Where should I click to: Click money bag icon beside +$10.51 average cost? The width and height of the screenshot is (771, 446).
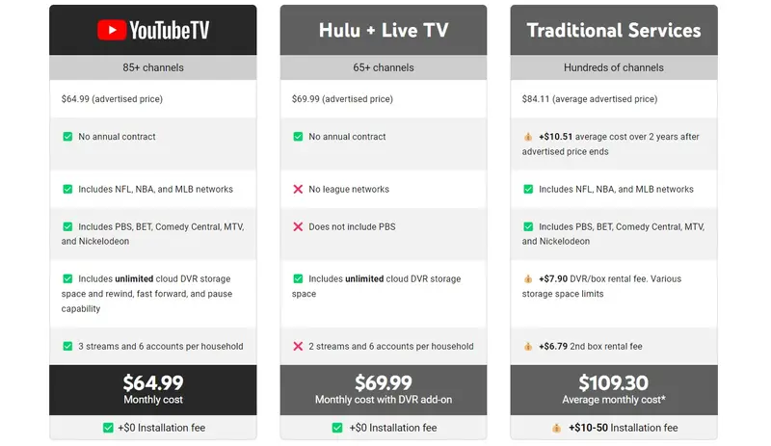527,137
